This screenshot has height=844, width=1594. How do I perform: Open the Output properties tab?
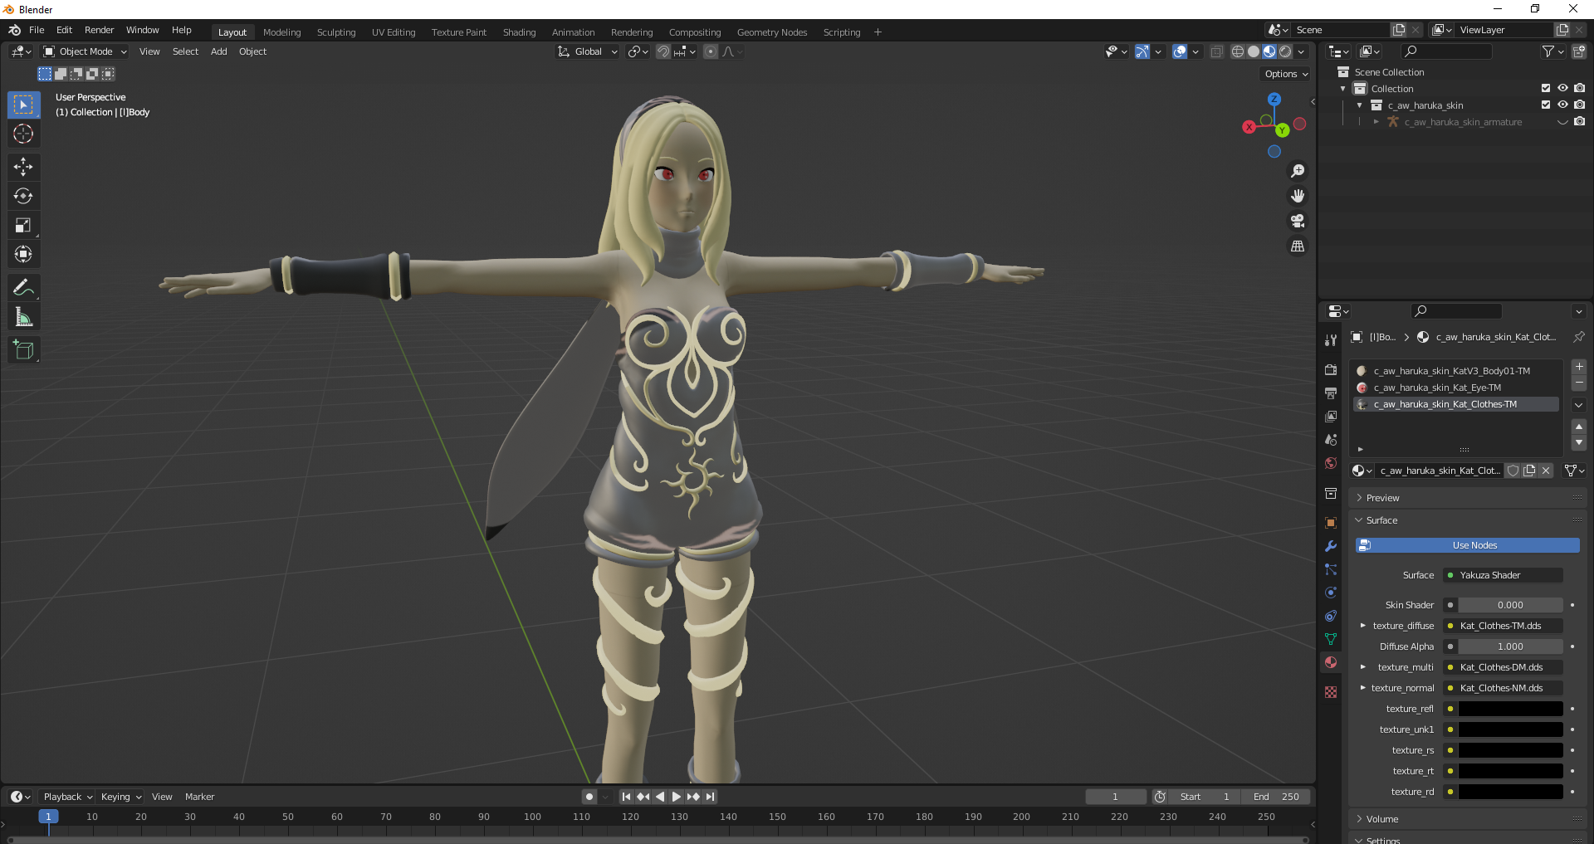(1331, 393)
